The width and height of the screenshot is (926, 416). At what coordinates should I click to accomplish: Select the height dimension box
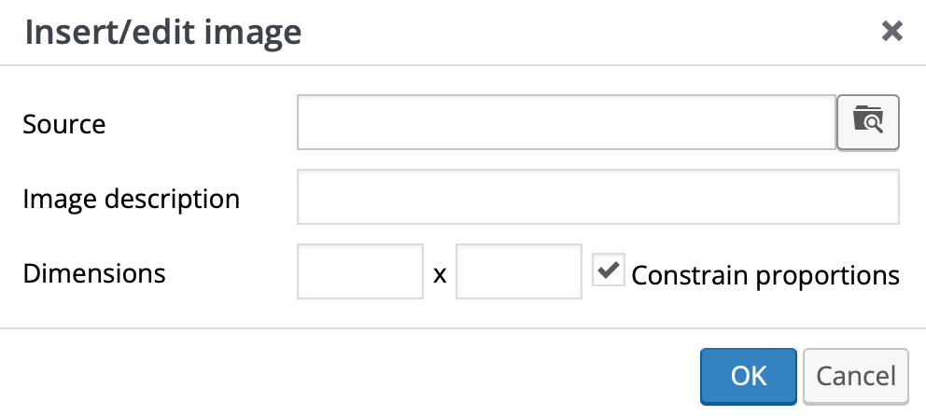click(518, 271)
